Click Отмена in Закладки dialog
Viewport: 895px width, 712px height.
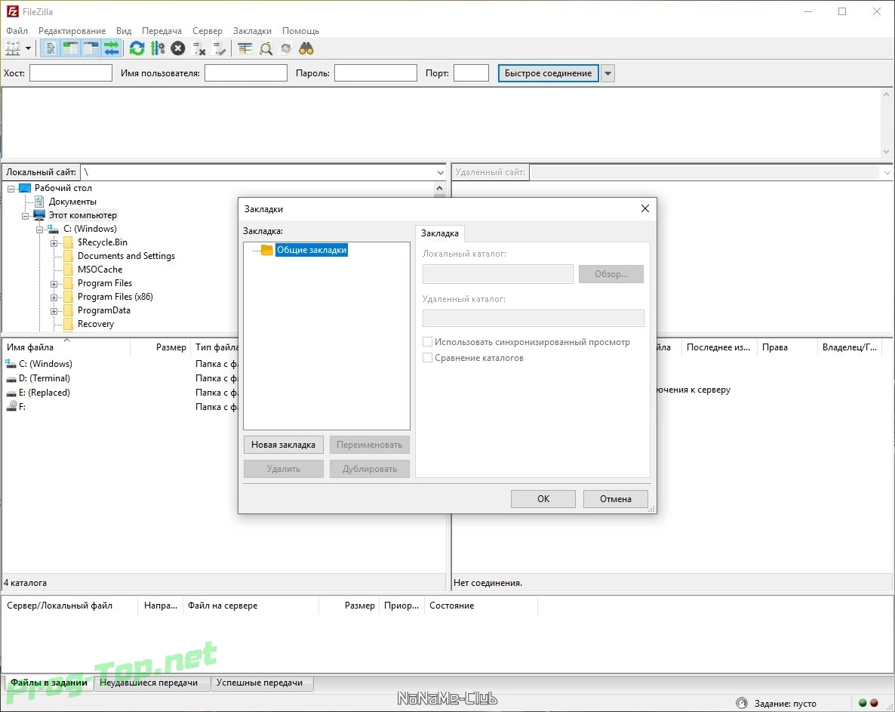coord(615,499)
